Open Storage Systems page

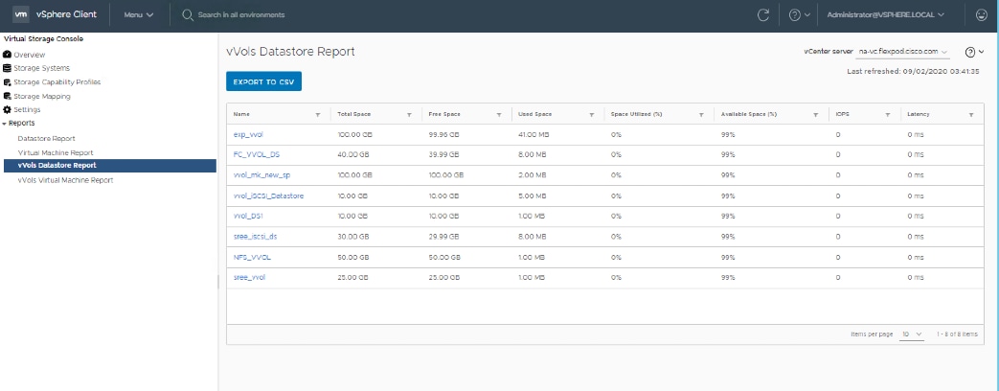[41, 68]
